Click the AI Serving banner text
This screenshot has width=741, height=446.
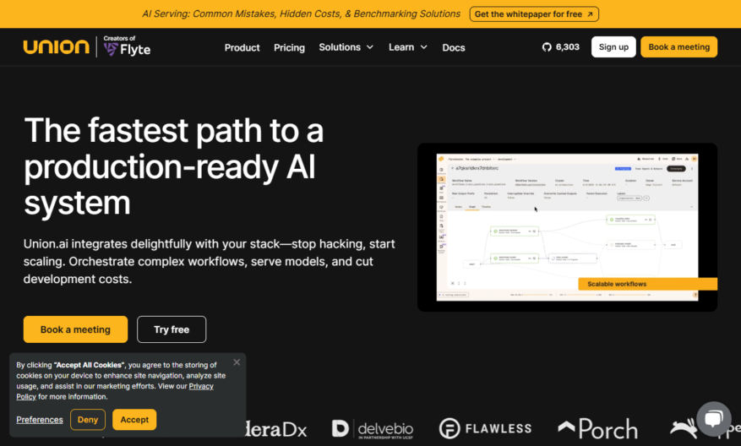point(301,14)
